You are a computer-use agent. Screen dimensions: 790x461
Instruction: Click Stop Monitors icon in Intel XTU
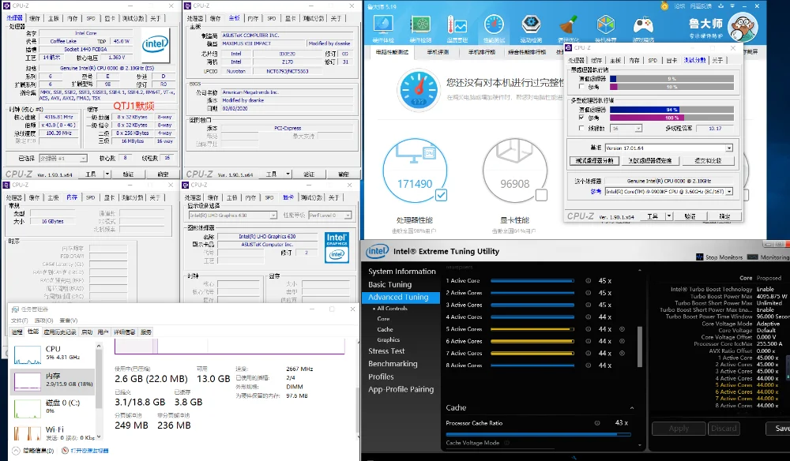(x=699, y=257)
